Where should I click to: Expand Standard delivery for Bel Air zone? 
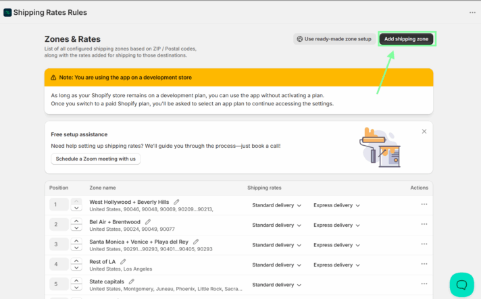pyautogui.click(x=277, y=225)
